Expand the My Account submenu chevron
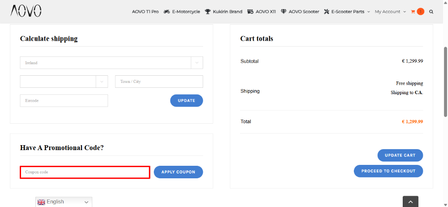448x207 pixels. point(405,12)
